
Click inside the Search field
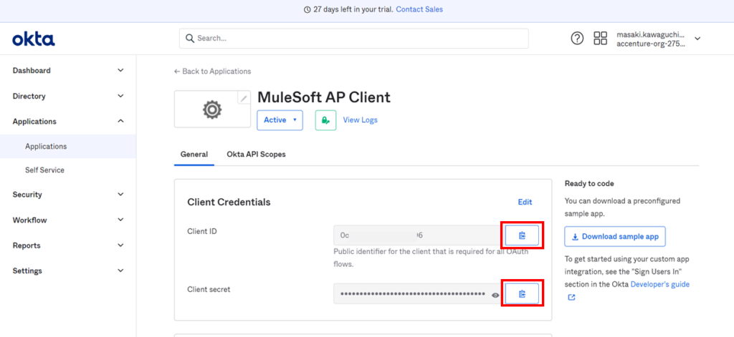pos(353,39)
